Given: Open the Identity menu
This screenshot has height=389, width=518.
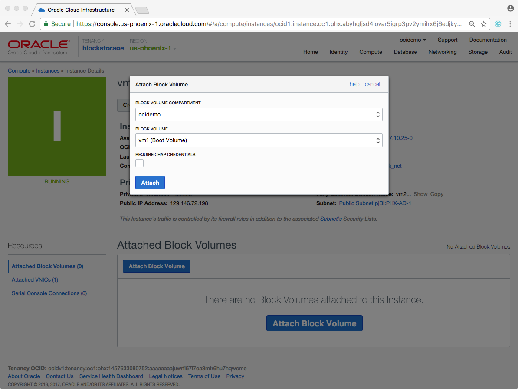Looking at the screenshot, I should pyautogui.click(x=339, y=52).
